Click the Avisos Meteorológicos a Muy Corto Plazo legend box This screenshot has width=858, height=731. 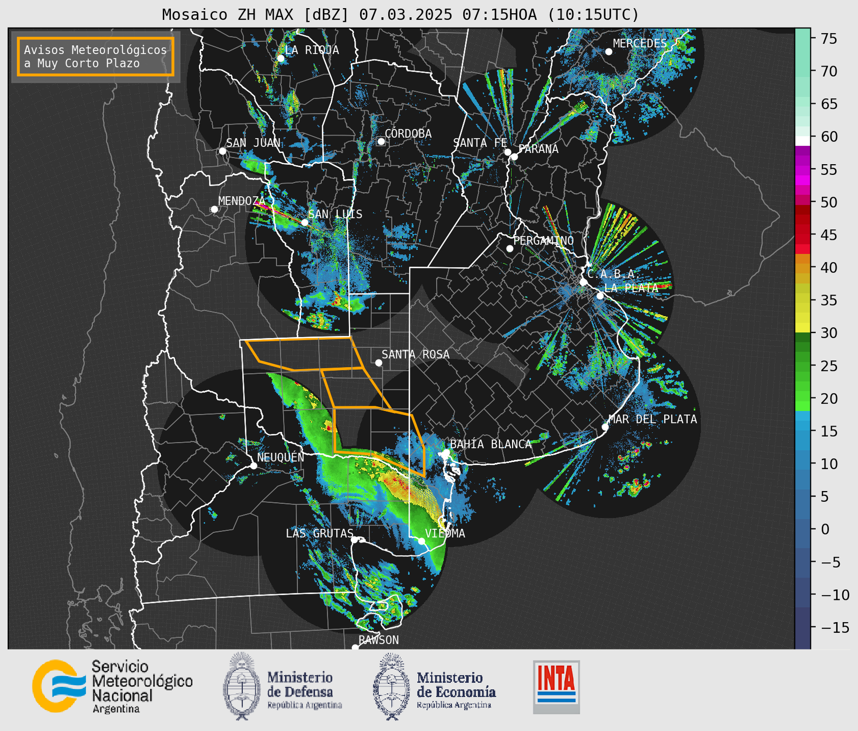point(96,56)
